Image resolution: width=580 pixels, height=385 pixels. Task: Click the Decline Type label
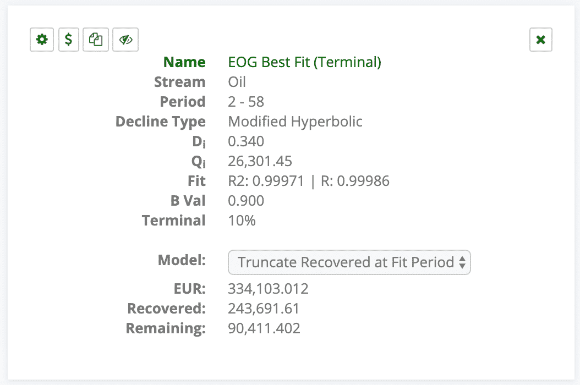[160, 122]
